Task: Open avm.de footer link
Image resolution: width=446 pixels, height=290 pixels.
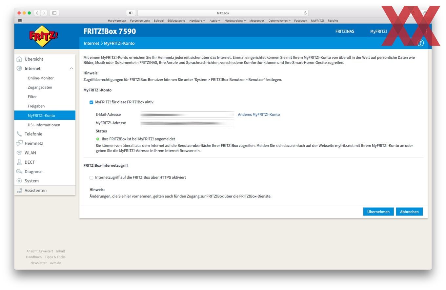Action: (55, 263)
